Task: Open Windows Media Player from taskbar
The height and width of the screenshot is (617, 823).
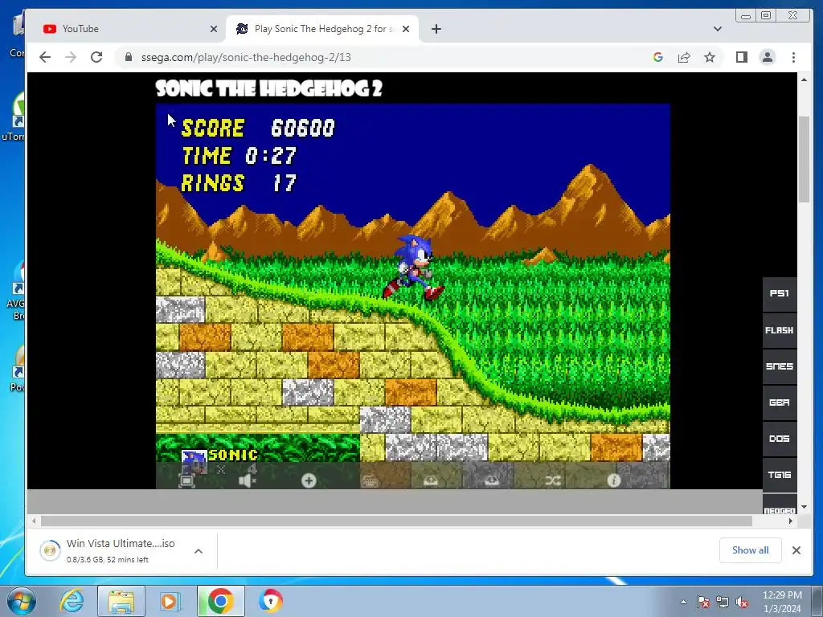Action: tap(169, 601)
